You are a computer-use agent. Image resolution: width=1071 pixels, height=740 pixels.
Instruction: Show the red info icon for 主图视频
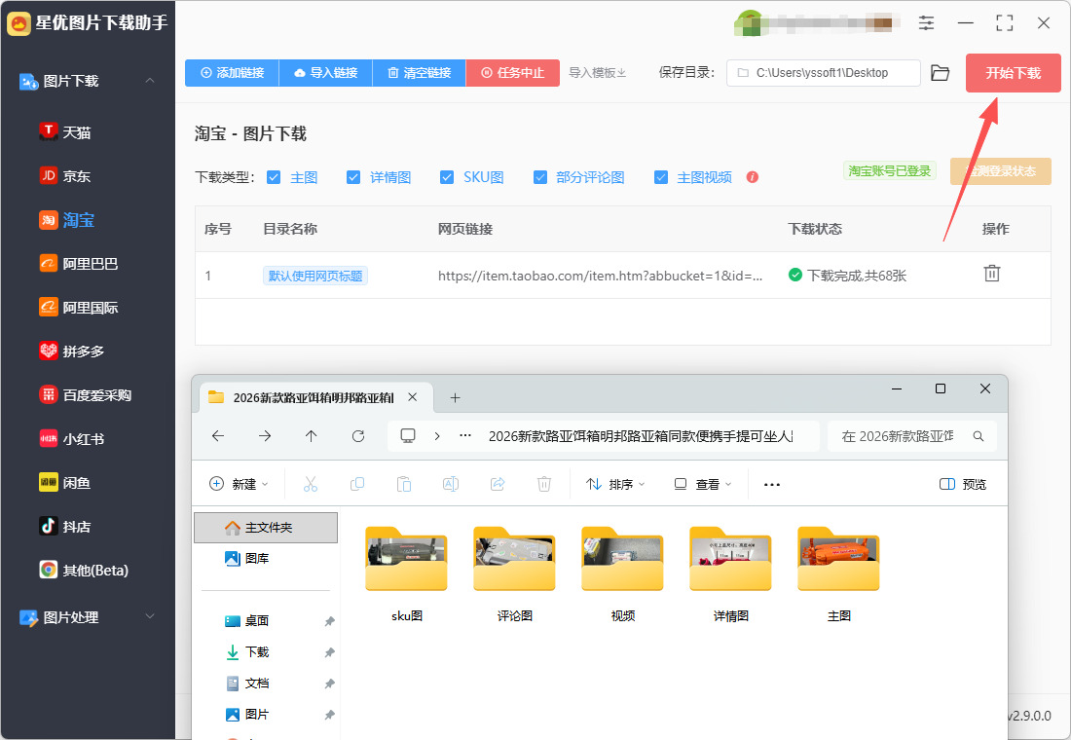[752, 177]
